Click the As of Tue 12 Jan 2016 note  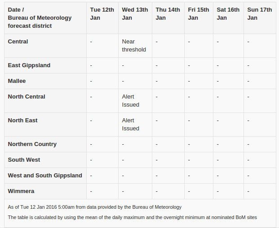pyautogui.click(x=95, y=207)
